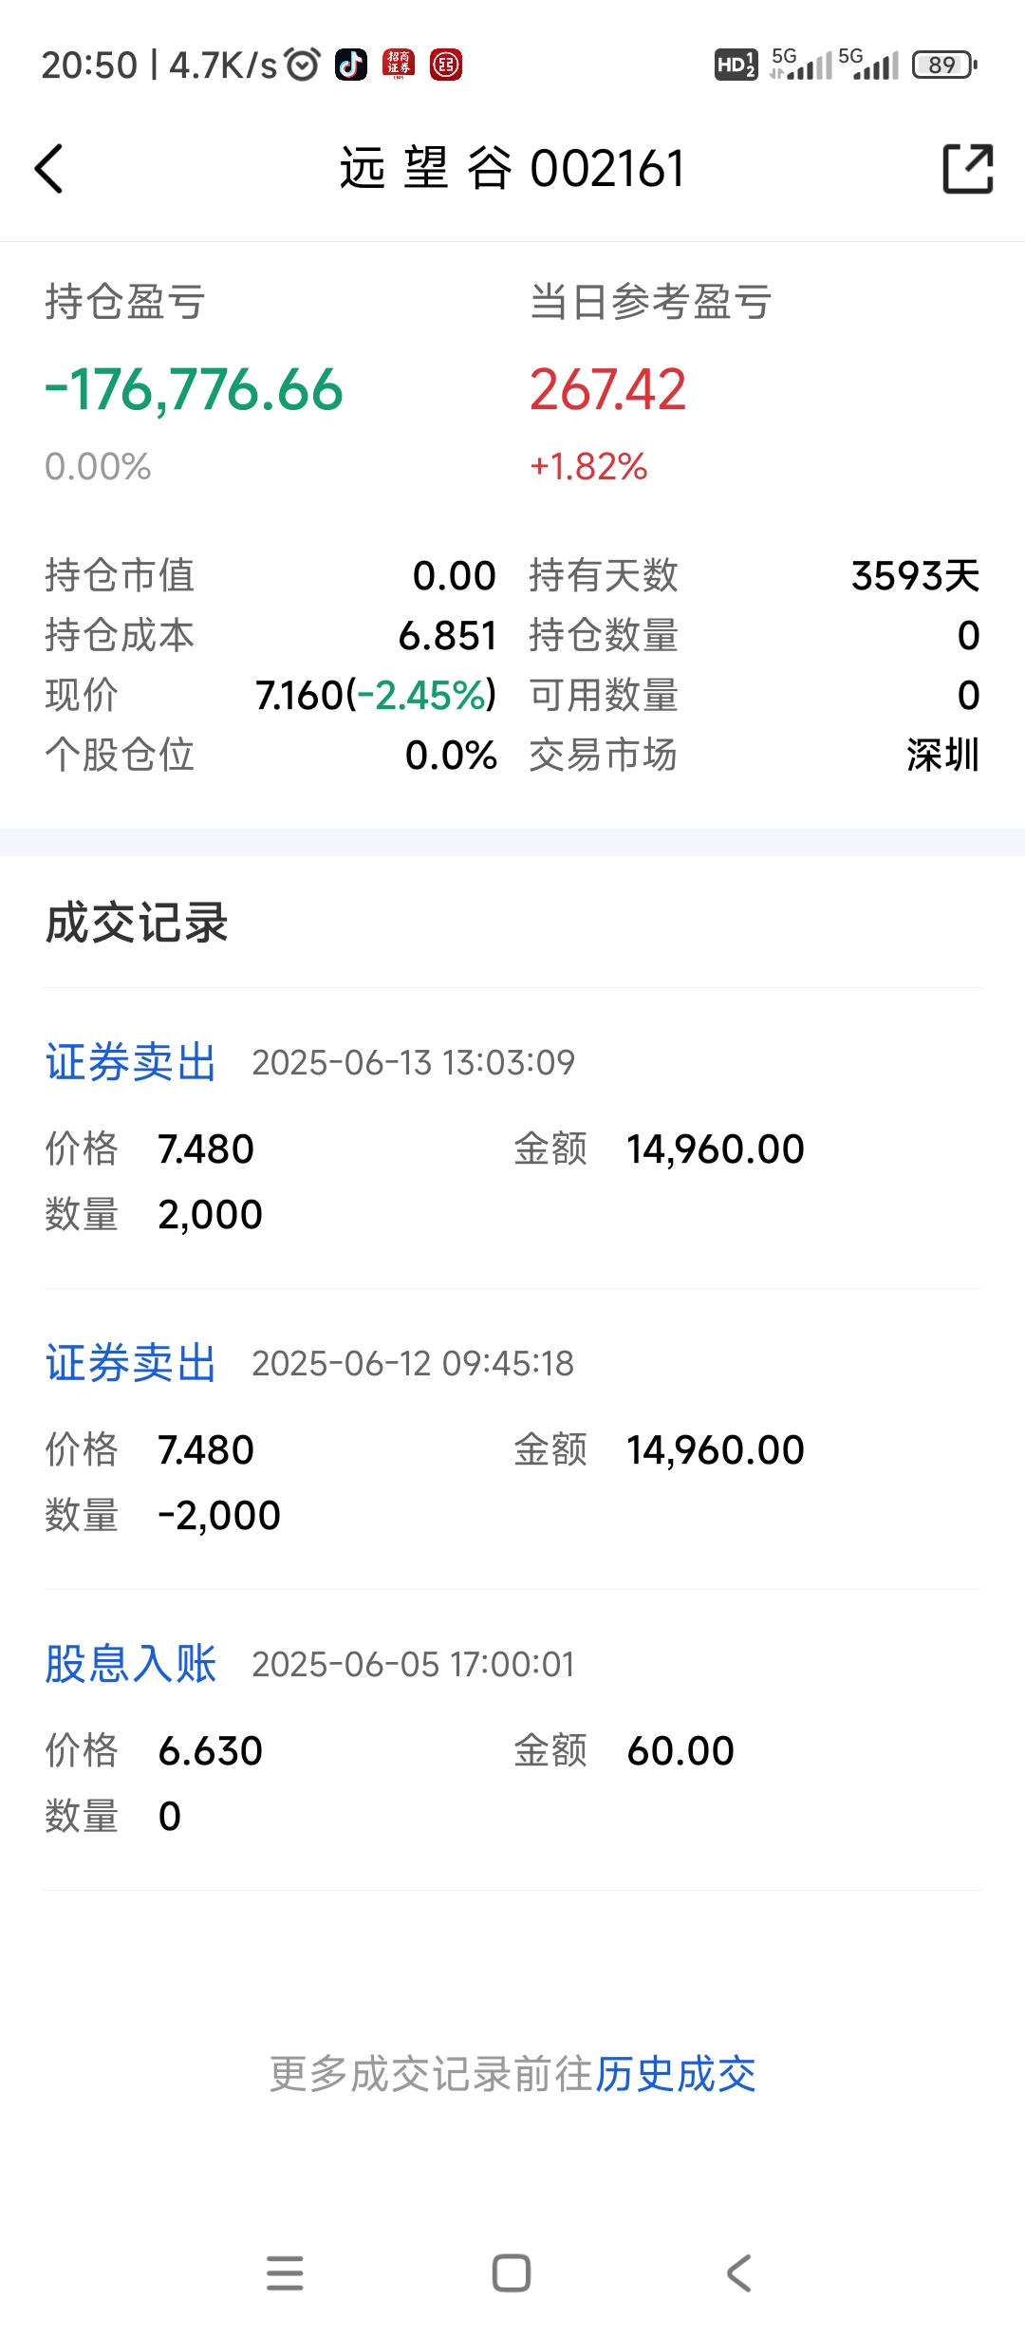
Task: Select 证券卖出 record dated 2025-06-13
Action: (512, 1138)
